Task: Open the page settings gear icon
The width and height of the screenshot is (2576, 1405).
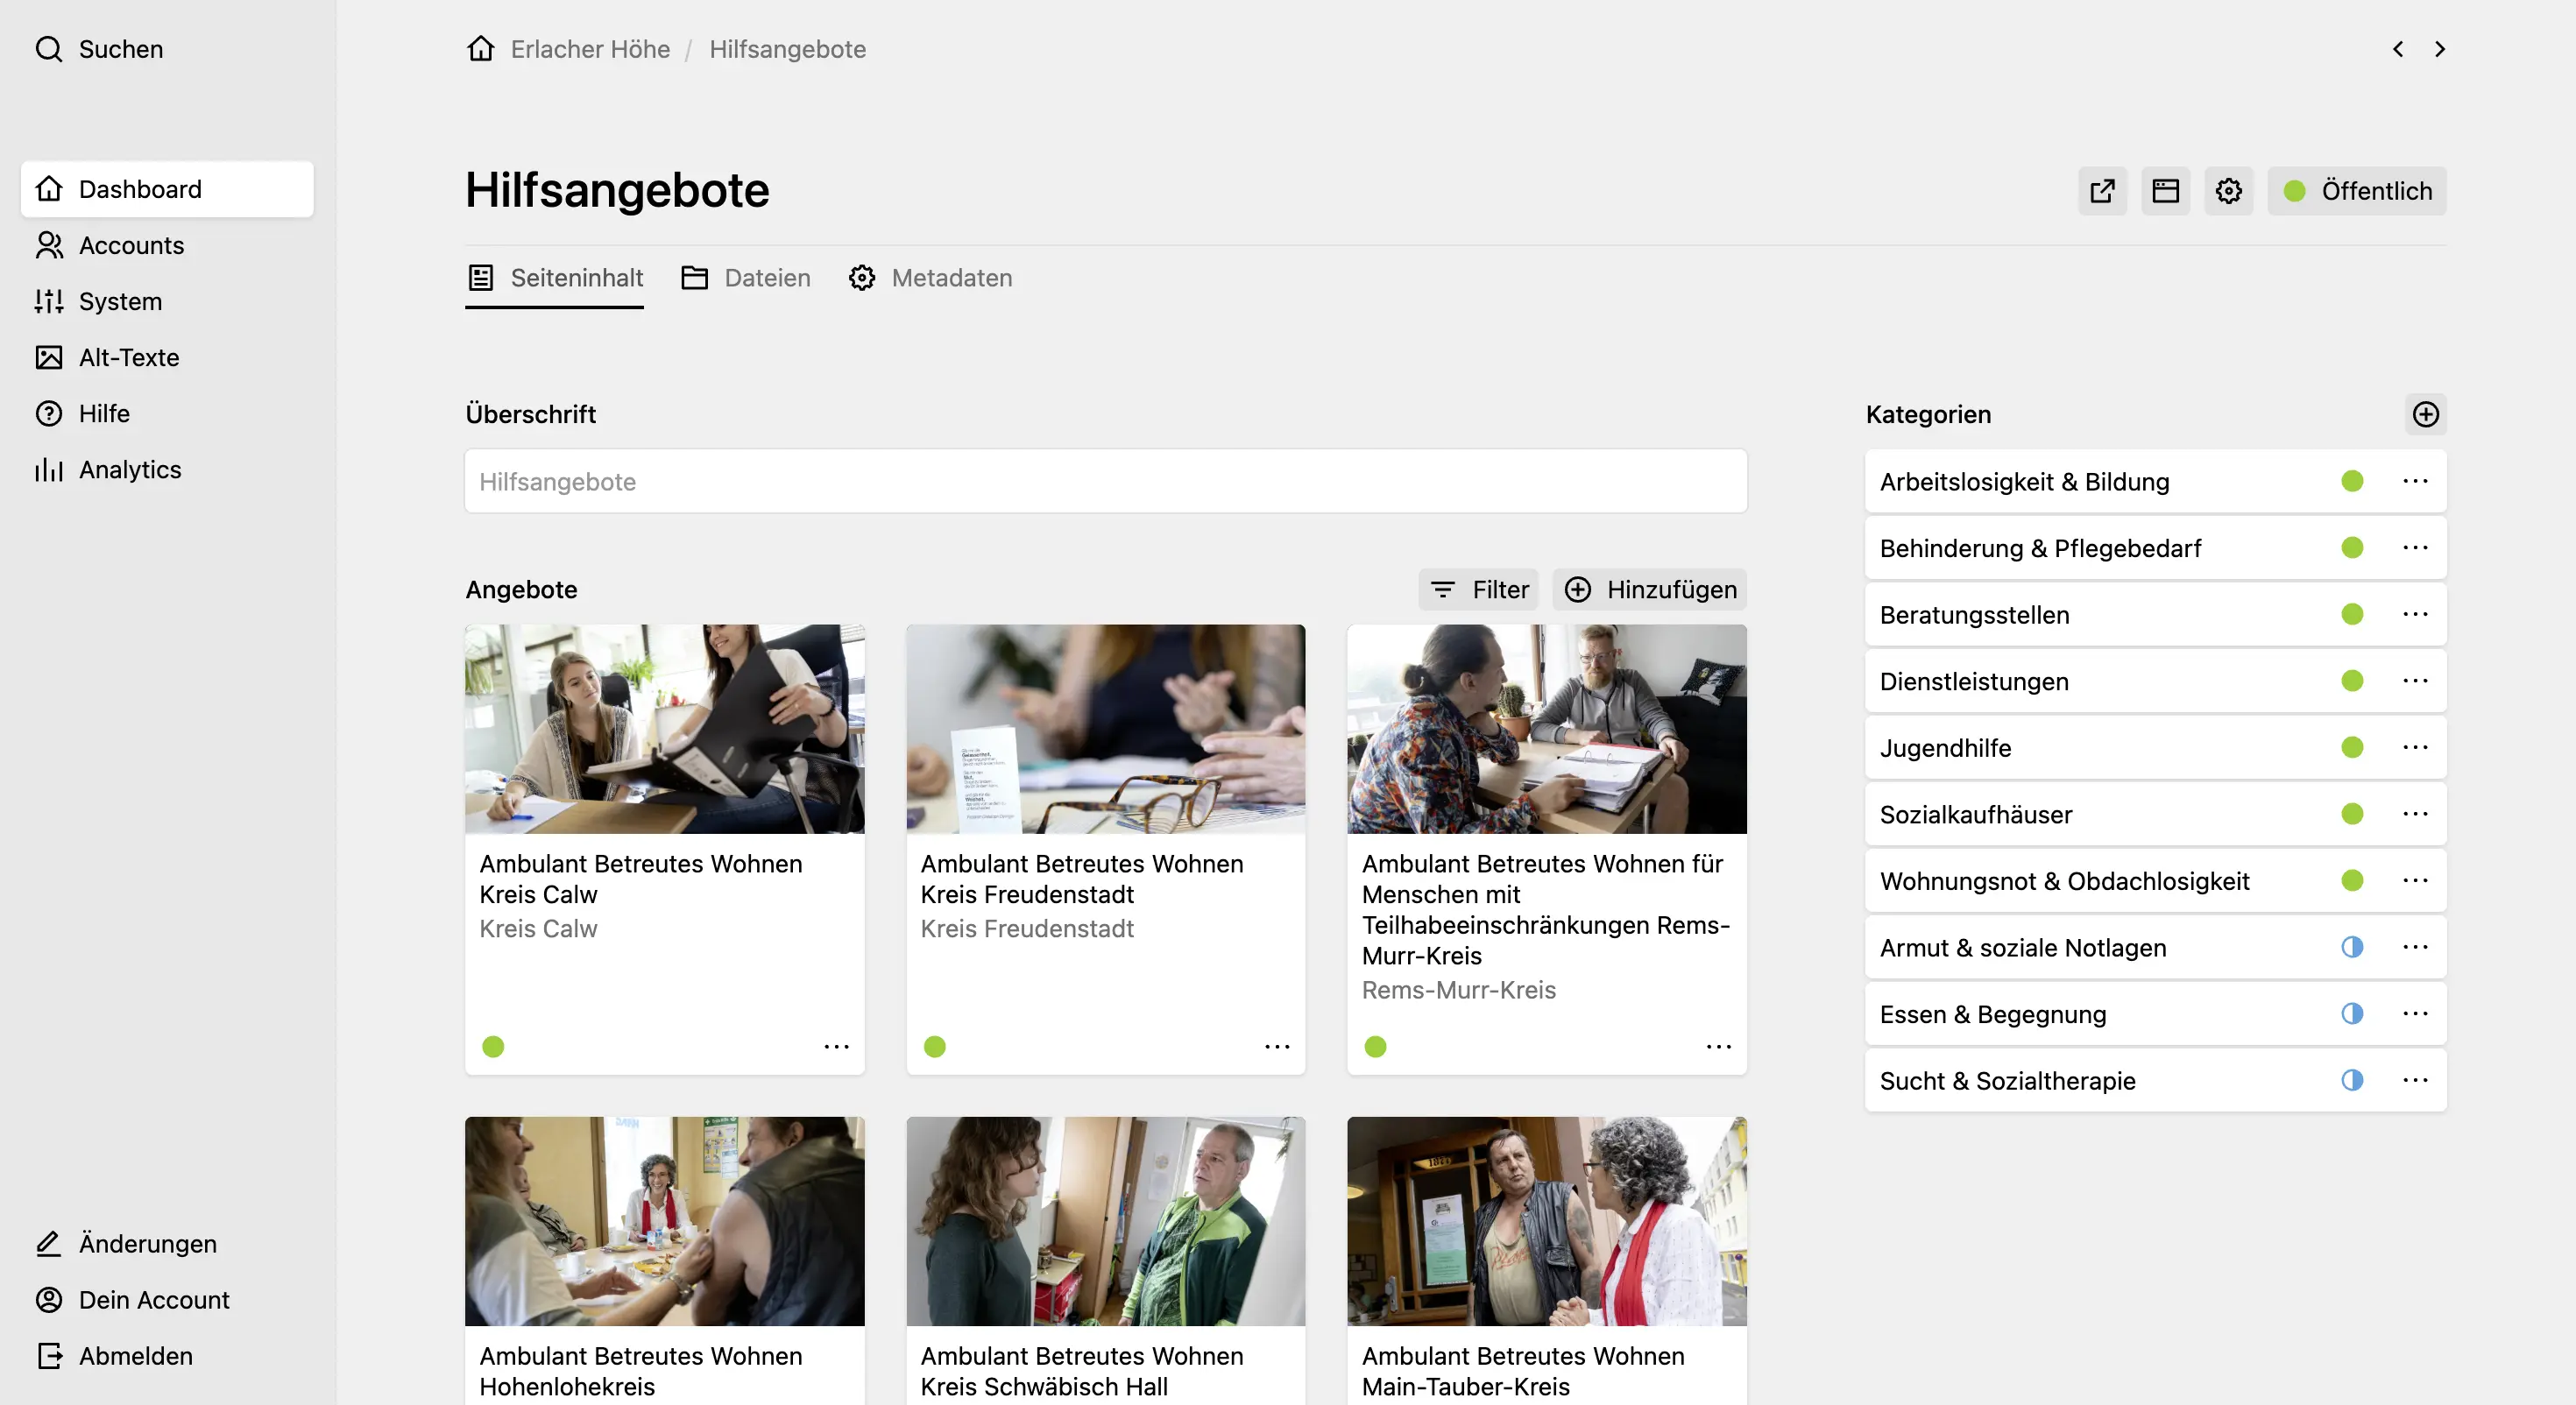Action: click(2228, 190)
